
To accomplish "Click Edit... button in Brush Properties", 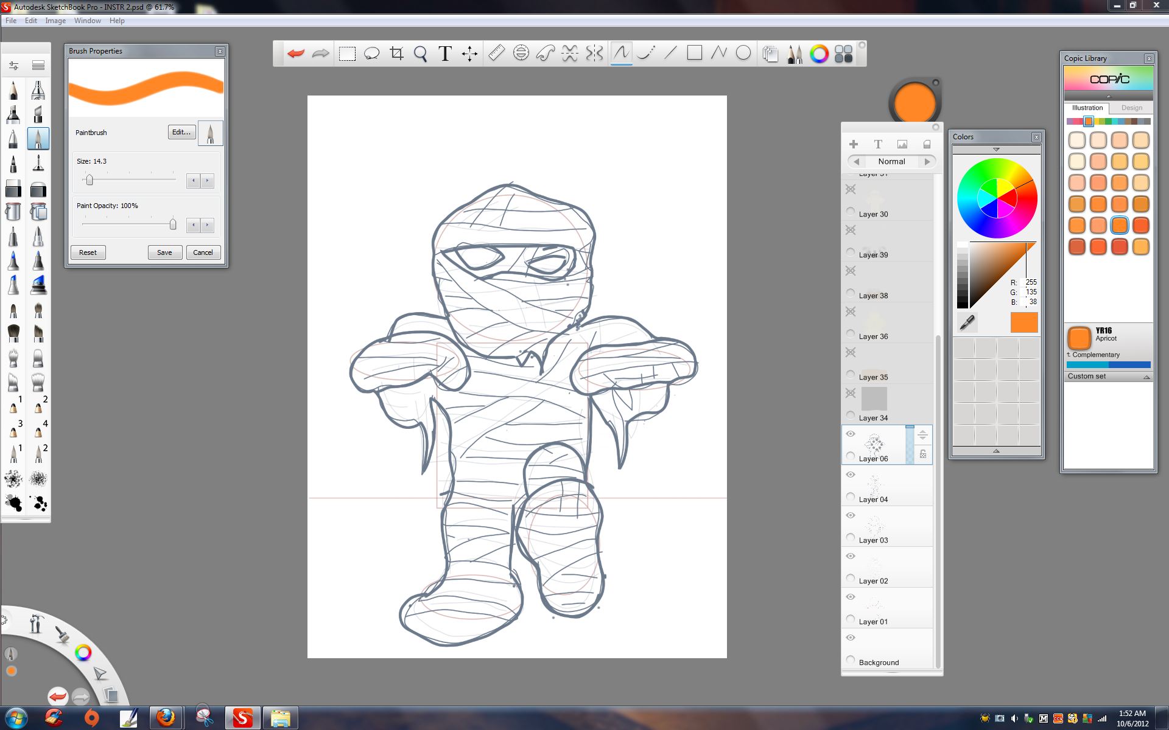I will 181,132.
